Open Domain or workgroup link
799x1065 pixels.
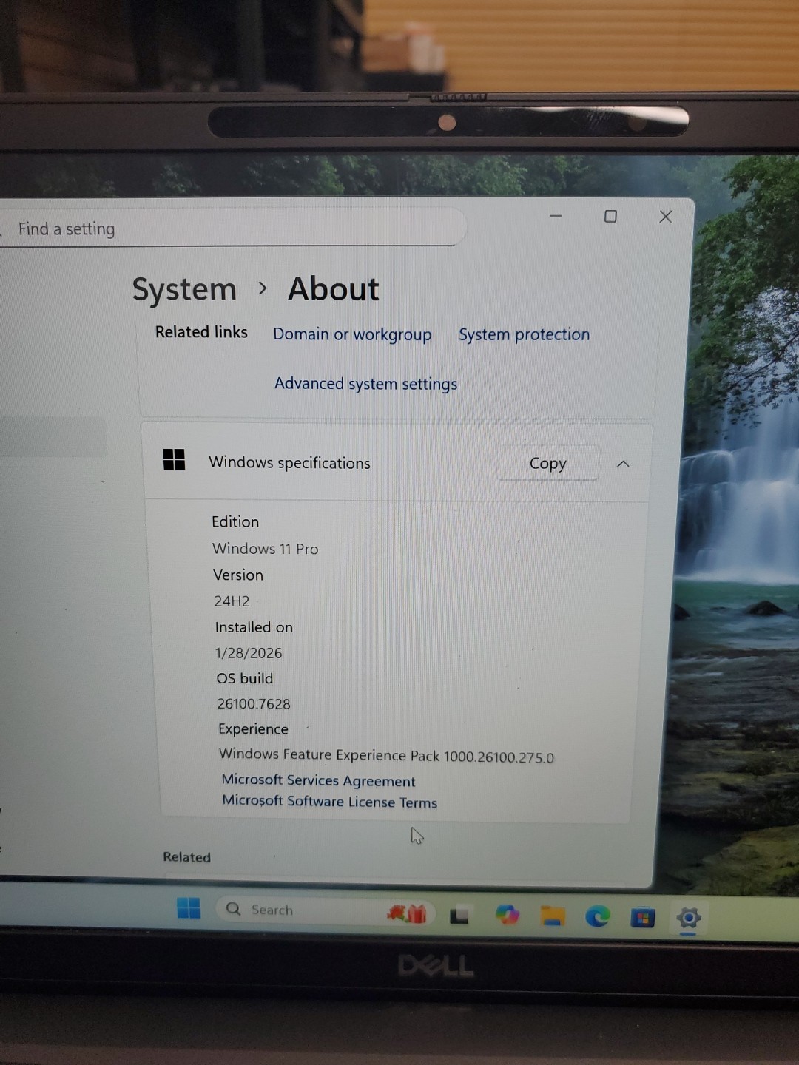(352, 334)
